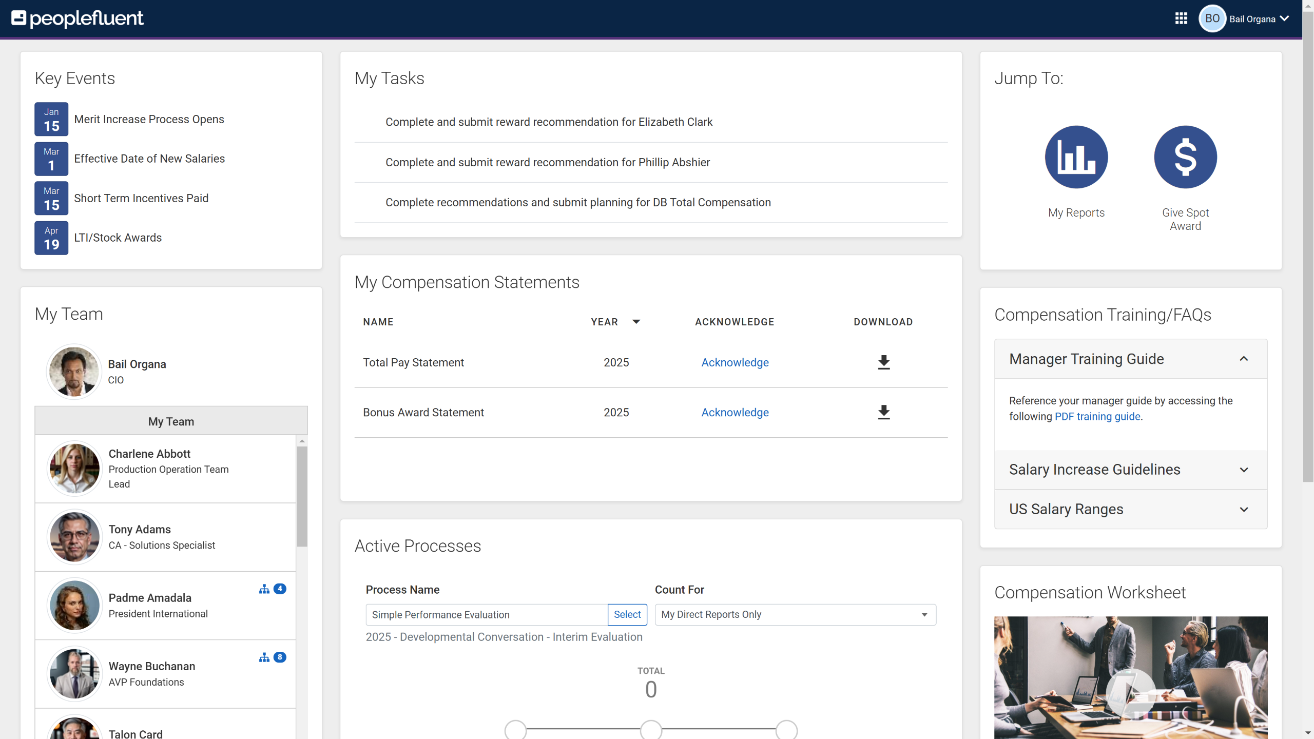Click the peoplefluent logo
This screenshot has width=1314, height=739.
77,18
